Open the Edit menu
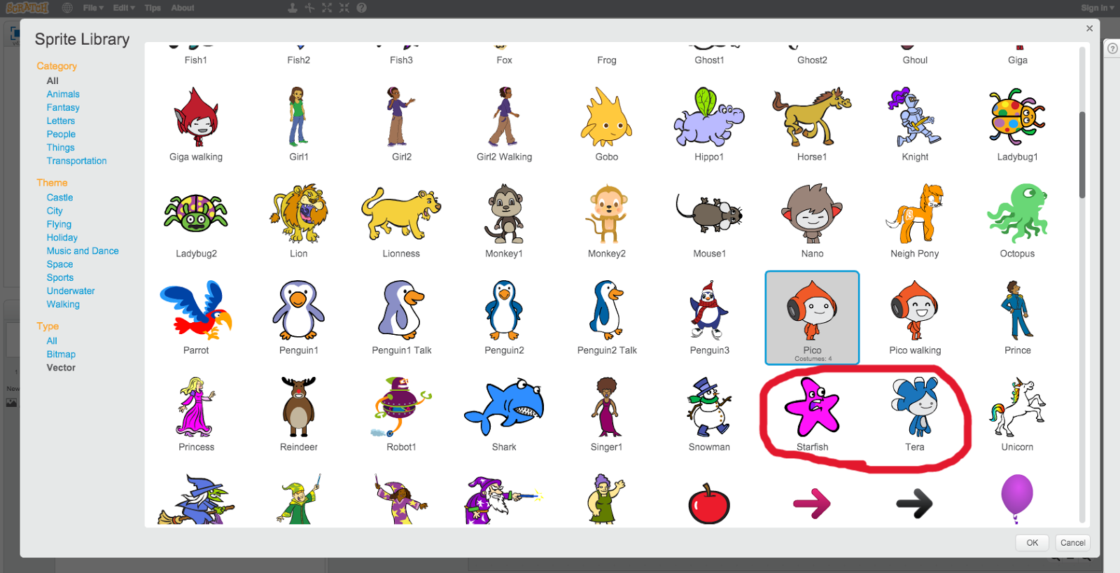The height and width of the screenshot is (573, 1120). [x=124, y=8]
